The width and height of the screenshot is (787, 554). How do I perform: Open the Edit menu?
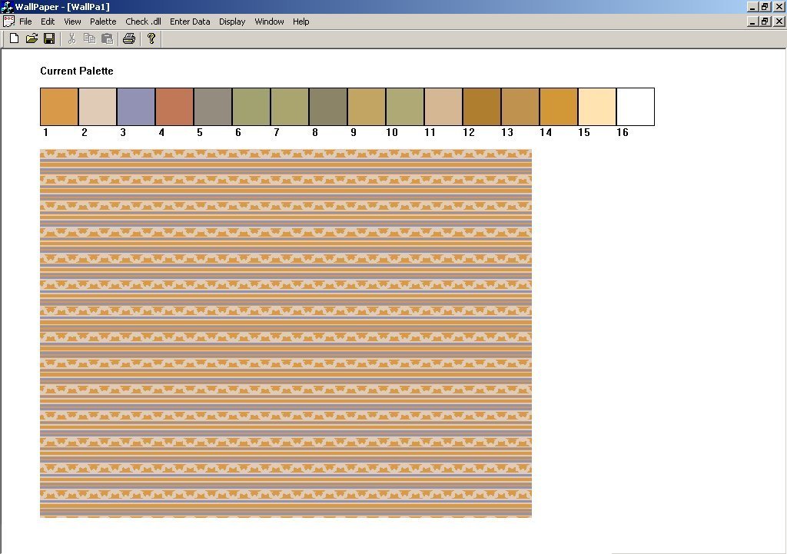[x=48, y=22]
